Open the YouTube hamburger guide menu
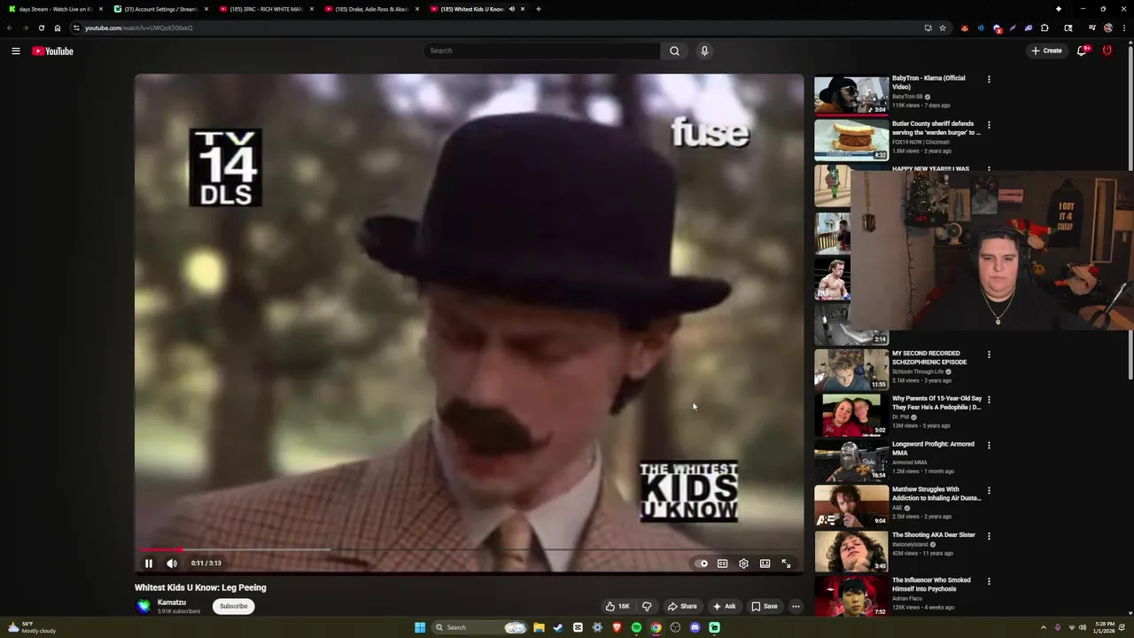Screen dimensions: 1134x638 pos(16,51)
